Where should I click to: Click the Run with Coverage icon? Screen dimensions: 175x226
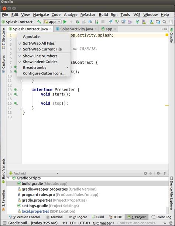[84, 22]
